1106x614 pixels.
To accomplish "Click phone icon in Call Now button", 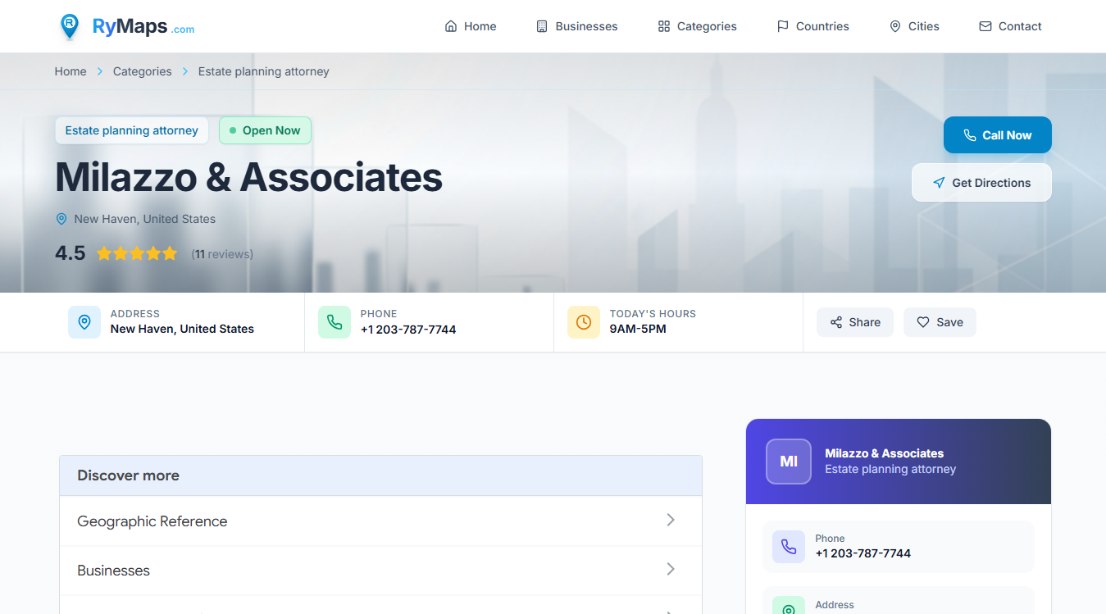I will coord(970,135).
